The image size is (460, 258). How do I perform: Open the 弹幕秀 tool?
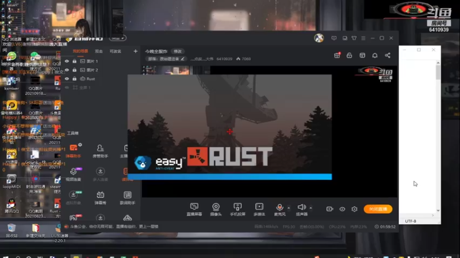point(100,197)
